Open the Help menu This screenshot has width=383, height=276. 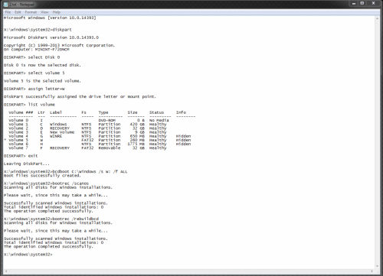point(57,12)
